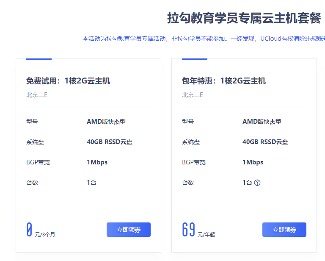Click 40GB RSSD云盘 in the free trial card
This screenshot has height=261, width=325.
110,142
